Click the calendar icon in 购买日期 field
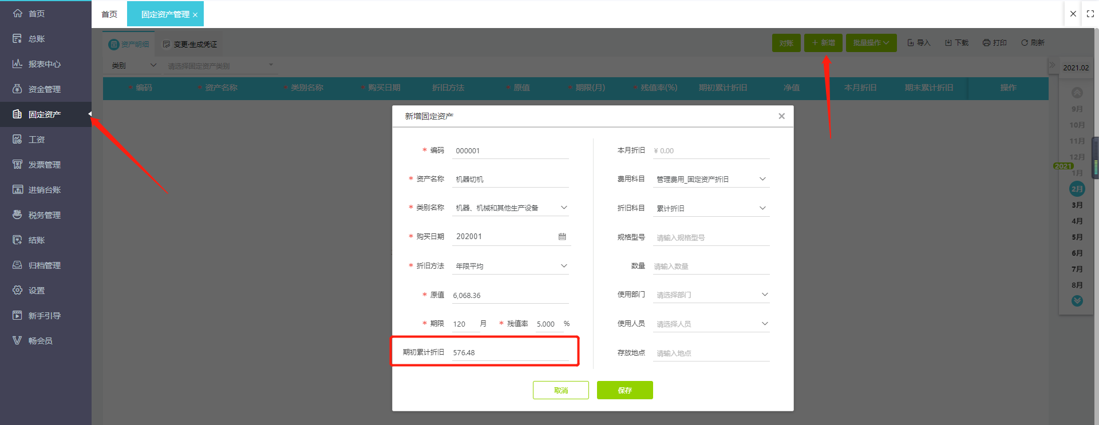The width and height of the screenshot is (1099, 425). pos(562,236)
